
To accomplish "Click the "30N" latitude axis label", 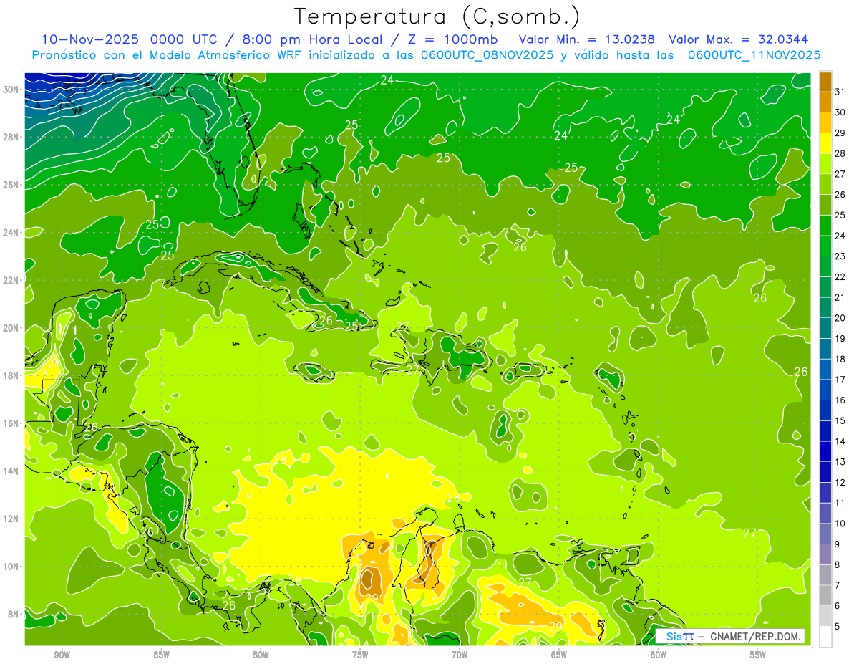I will [x=12, y=89].
